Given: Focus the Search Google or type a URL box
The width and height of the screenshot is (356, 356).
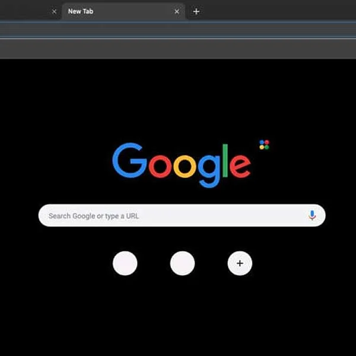Looking at the screenshot, I should [x=182, y=215].
